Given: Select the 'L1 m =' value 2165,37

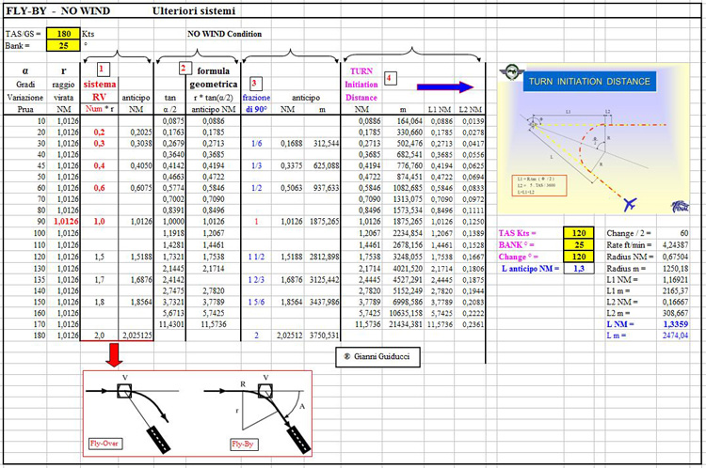Looking at the screenshot, I should pos(675,291).
